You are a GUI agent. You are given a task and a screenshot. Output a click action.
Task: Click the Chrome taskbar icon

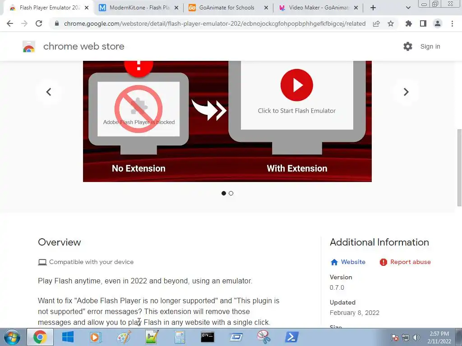[40, 337]
